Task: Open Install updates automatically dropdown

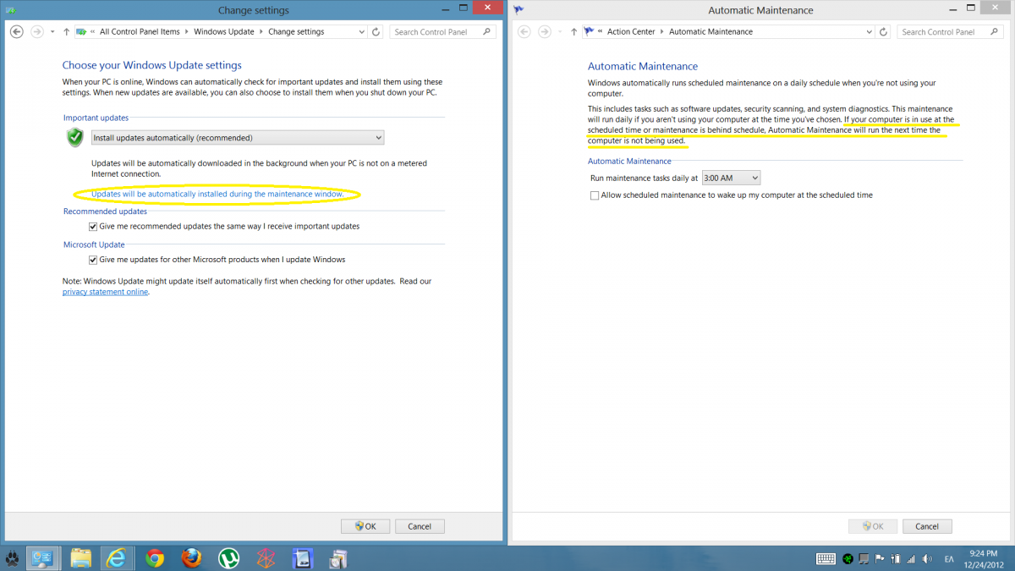Action: [x=237, y=137]
